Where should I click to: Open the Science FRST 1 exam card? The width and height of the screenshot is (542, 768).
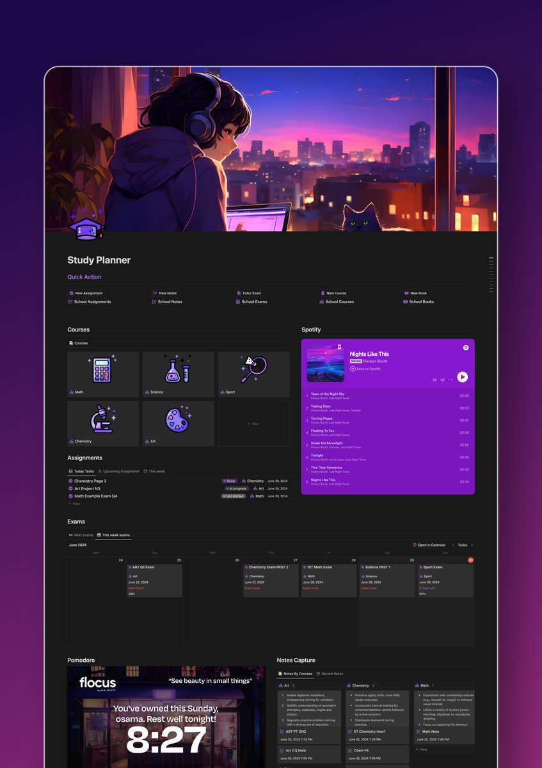pos(387,580)
